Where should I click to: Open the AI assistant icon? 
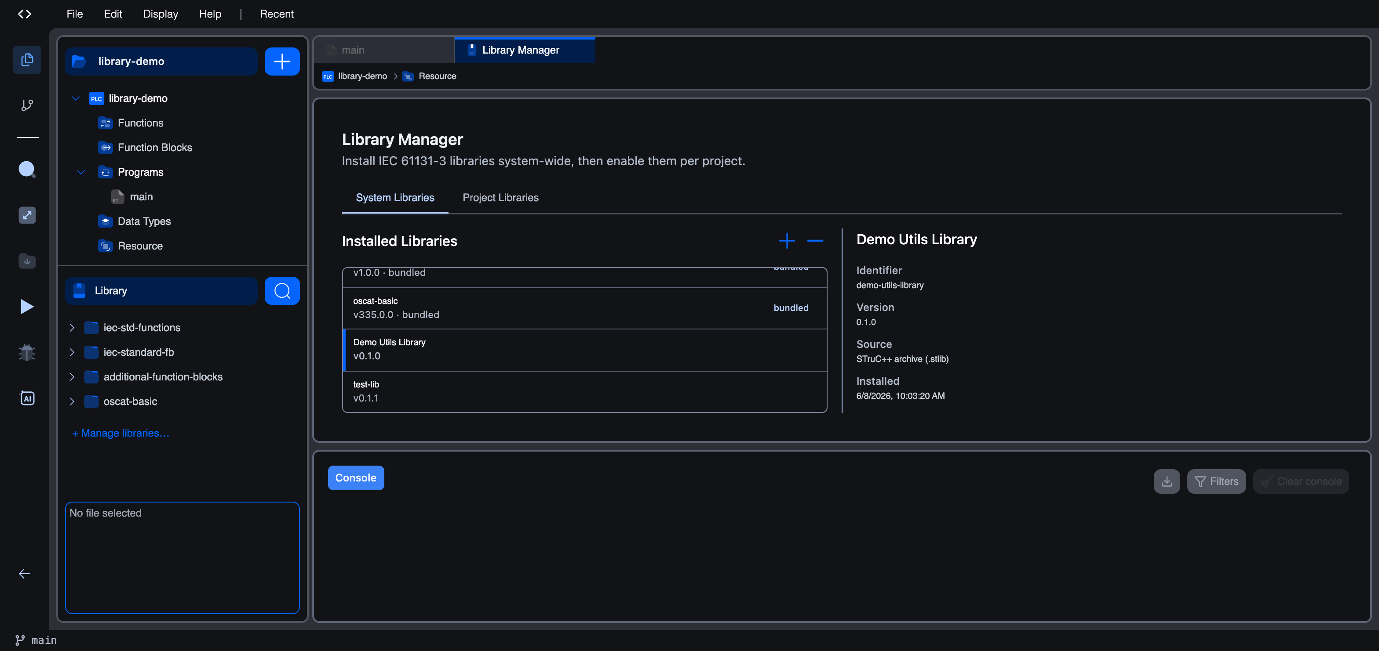(x=27, y=398)
